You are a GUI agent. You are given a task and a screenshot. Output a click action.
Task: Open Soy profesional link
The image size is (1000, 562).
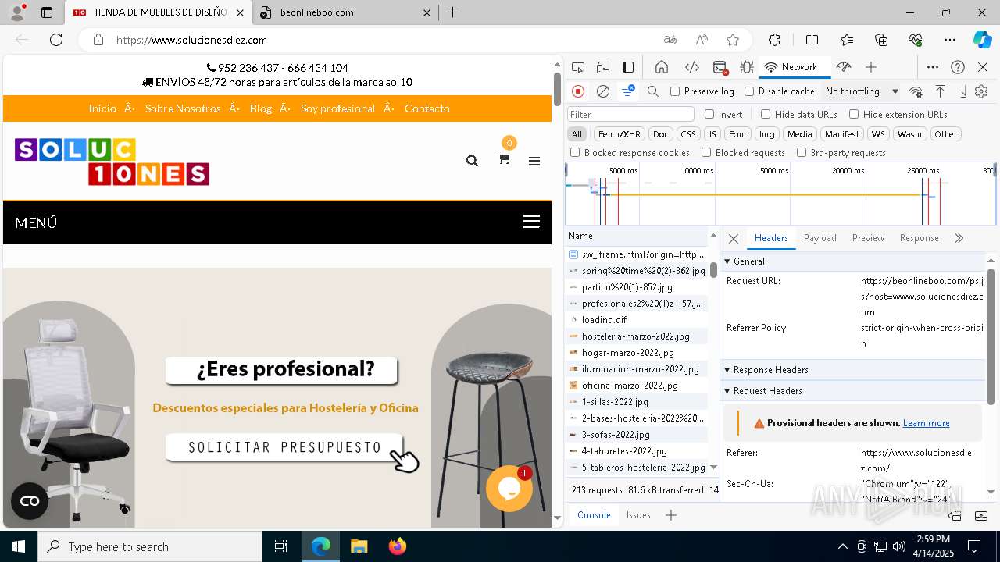pyautogui.click(x=337, y=108)
